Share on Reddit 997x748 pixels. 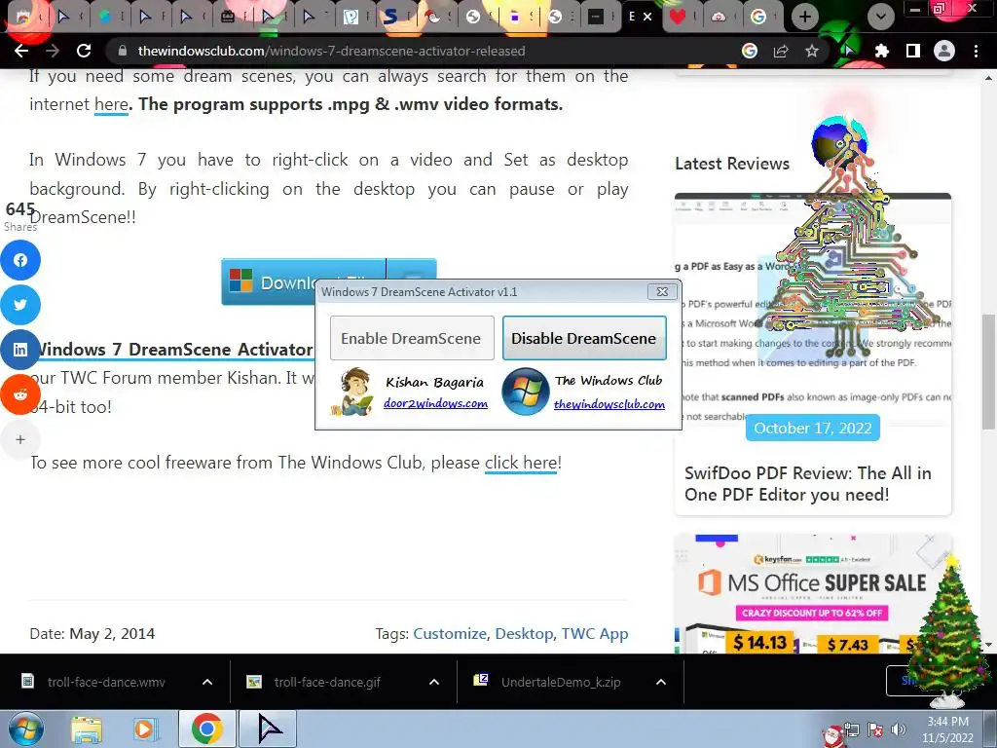click(20, 394)
